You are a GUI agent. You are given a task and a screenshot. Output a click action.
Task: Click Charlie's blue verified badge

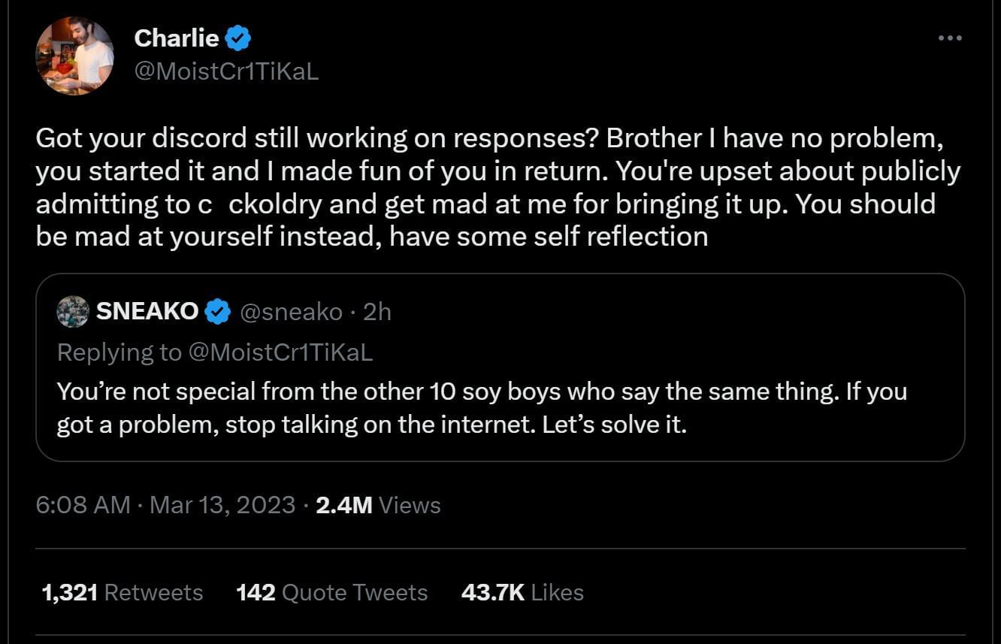pyautogui.click(x=237, y=38)
